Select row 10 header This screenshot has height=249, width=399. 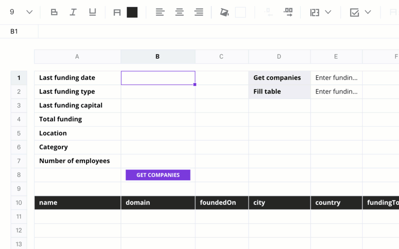(19, 203)
